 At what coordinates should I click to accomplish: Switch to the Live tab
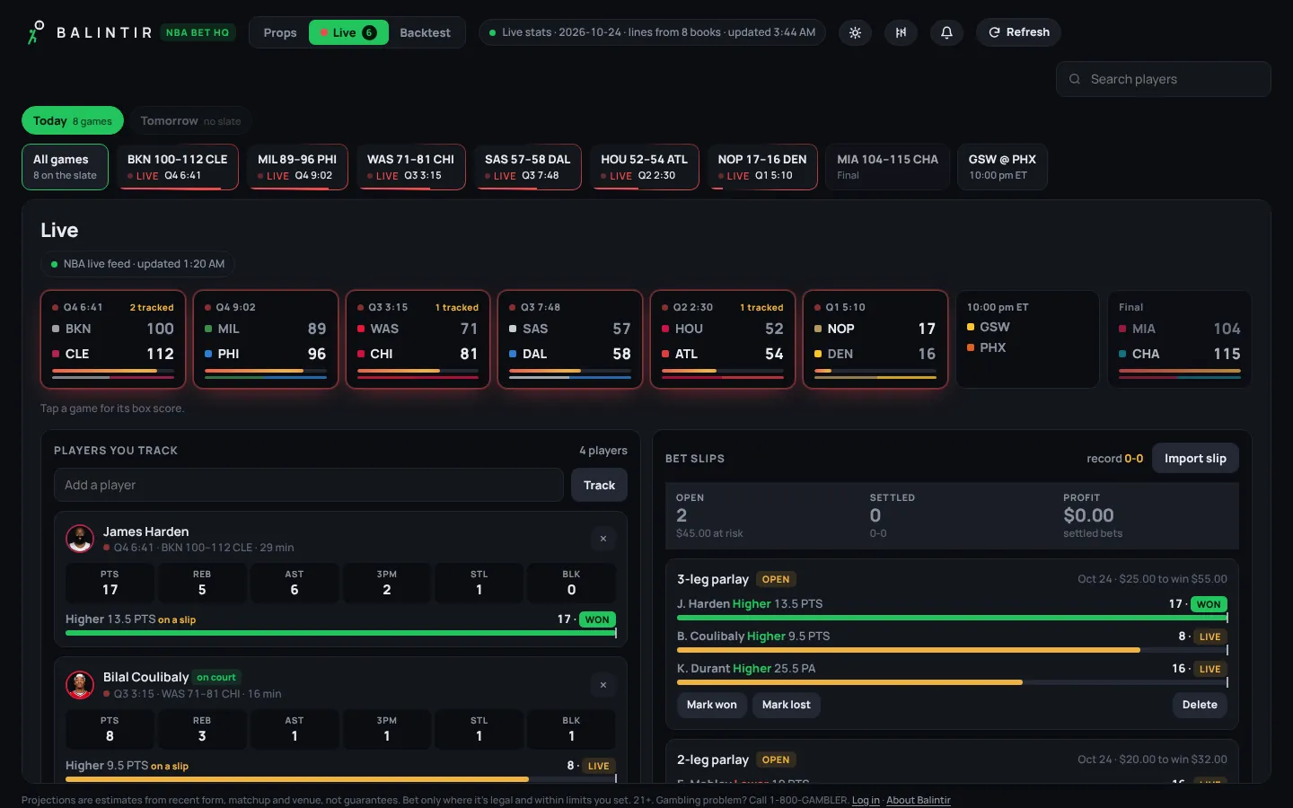(348, 32)
